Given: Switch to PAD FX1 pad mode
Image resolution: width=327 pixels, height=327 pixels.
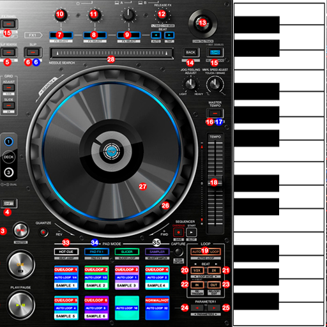Looking at the screenshot, I should (x=96, y=252).
